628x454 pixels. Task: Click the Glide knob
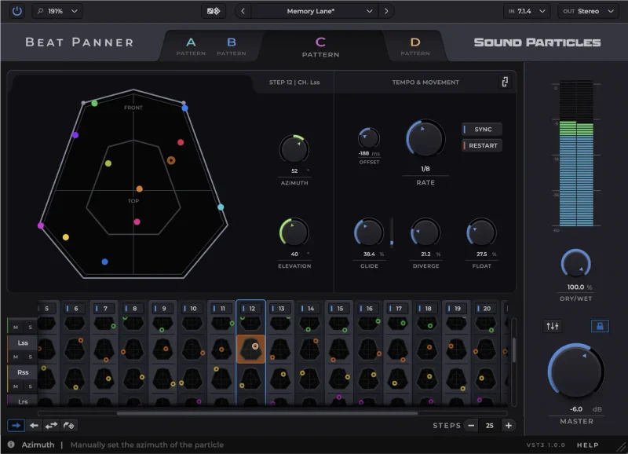tap(369, 232)
